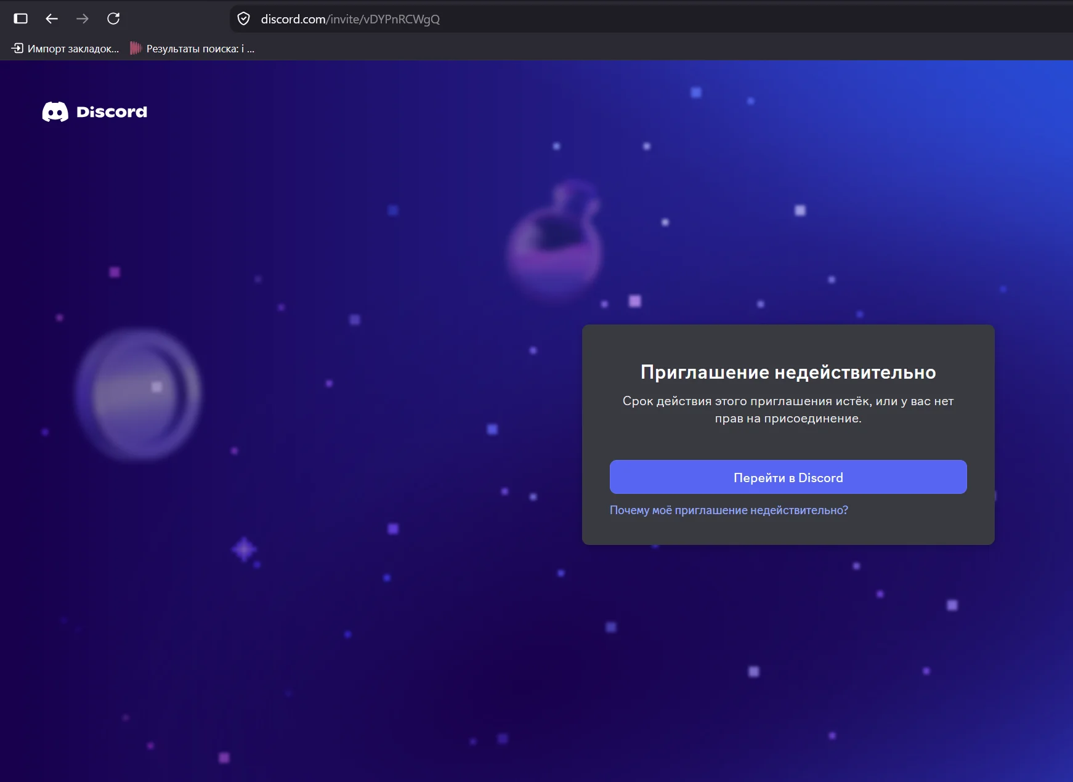Viewport: 1073px width, 782px height.
Task: Go back using the back arrow
Action: coord(52,18)
